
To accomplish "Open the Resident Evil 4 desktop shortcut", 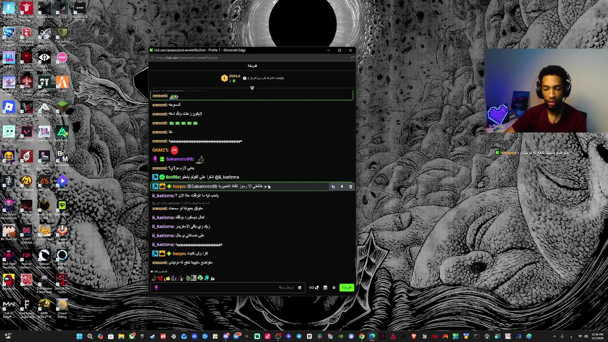I will point(44,11).
